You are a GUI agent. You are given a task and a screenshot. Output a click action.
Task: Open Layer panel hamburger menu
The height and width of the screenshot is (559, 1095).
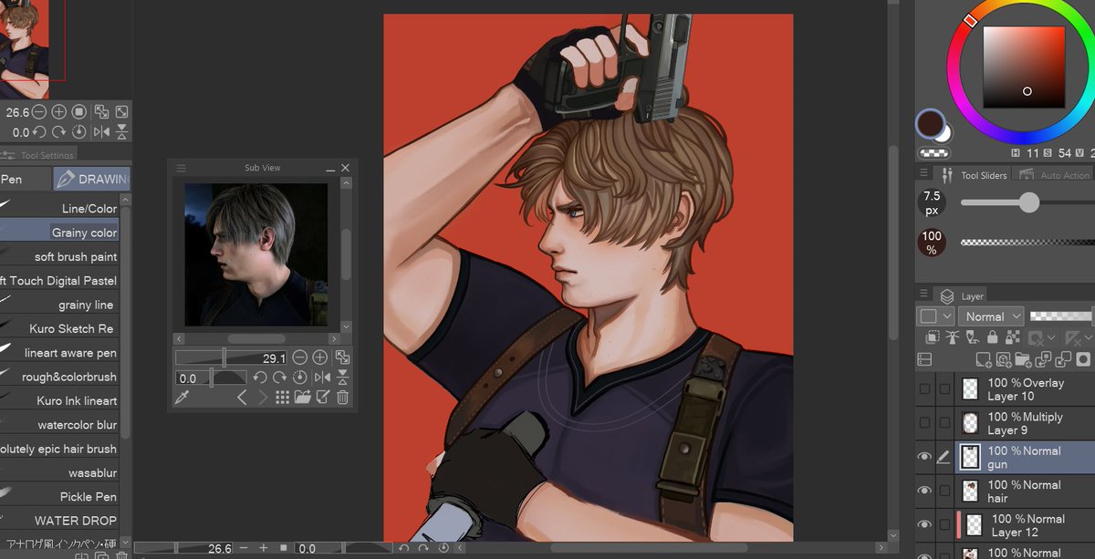point(923,295)
